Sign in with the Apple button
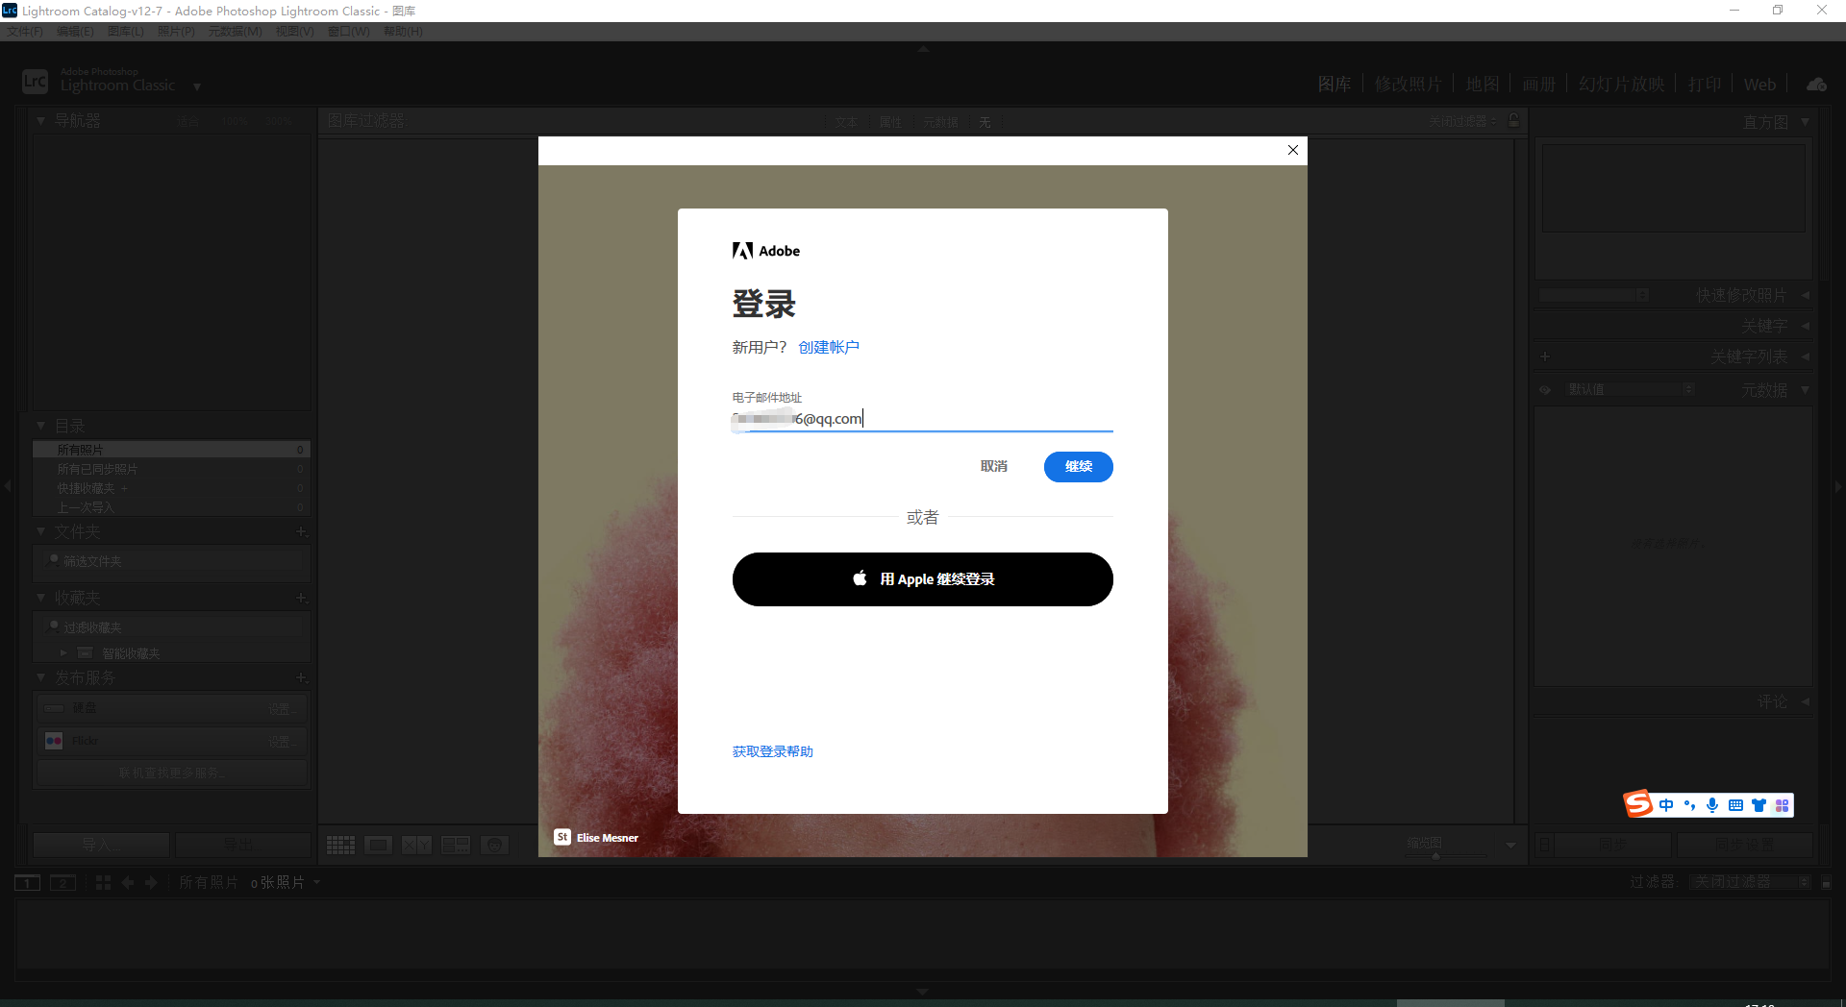This screenshot has height=1007, width=1846. 922,579
